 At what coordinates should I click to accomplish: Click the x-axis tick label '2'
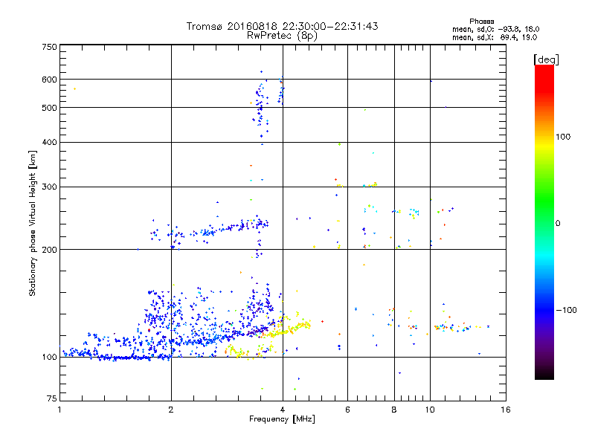171,410
